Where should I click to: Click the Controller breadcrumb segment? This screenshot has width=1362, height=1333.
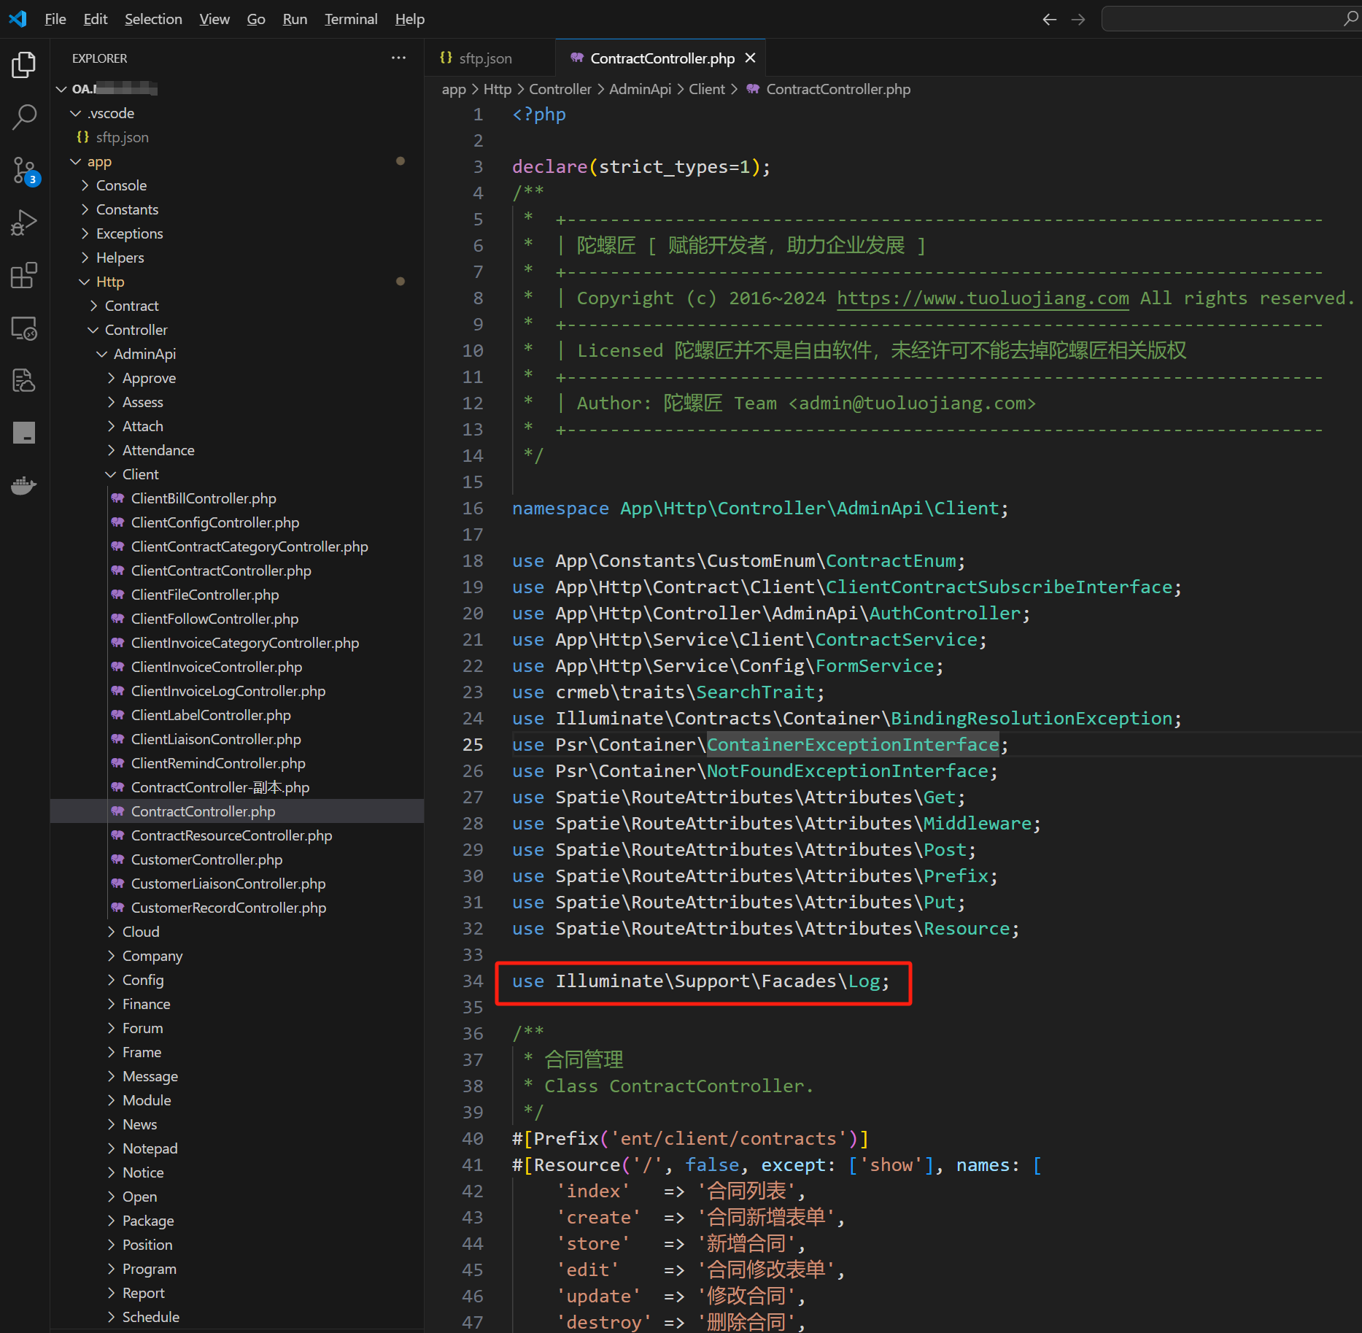pyautogui.click(x=560, y=89)
